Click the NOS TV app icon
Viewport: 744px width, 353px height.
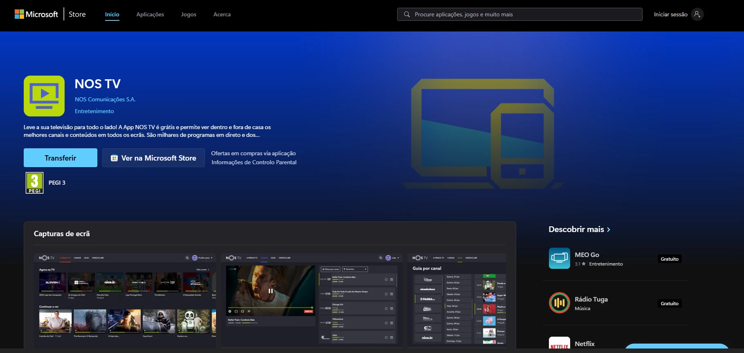tap(44, 96)
